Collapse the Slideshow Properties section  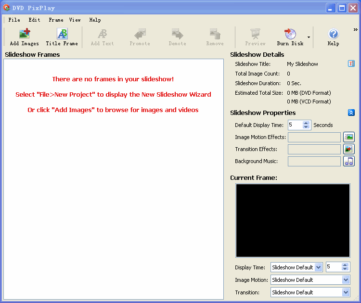(x=351, y=113)
